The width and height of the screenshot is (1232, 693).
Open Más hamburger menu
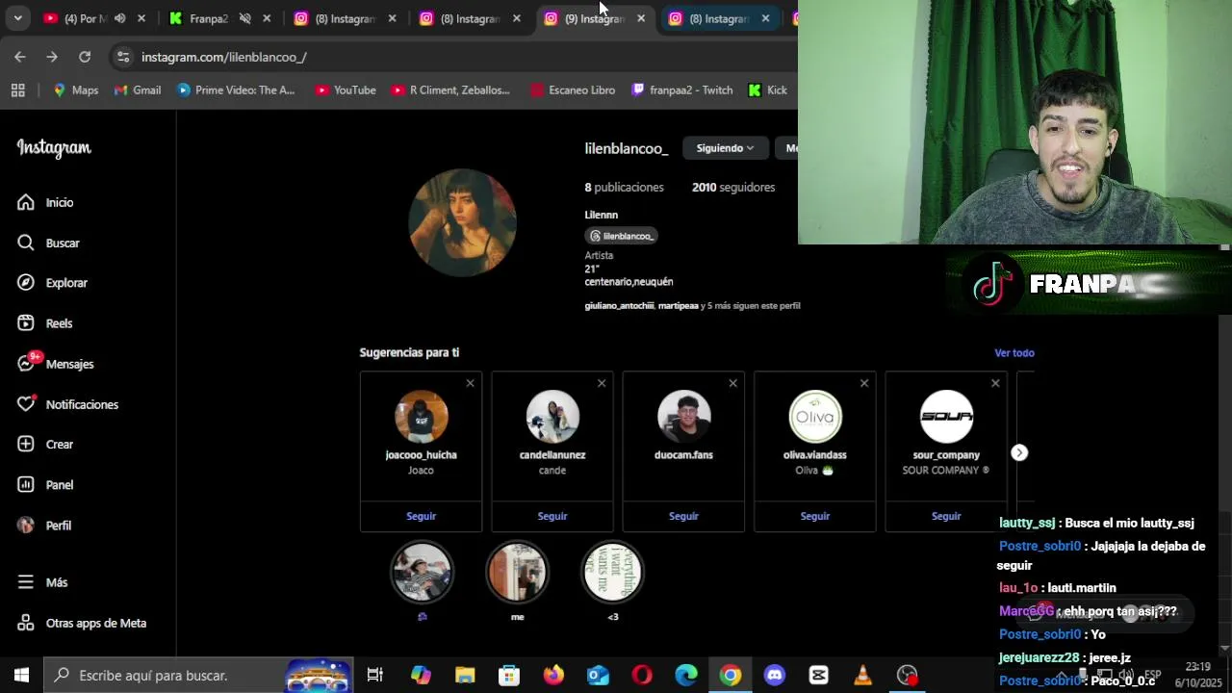point(42,582)
